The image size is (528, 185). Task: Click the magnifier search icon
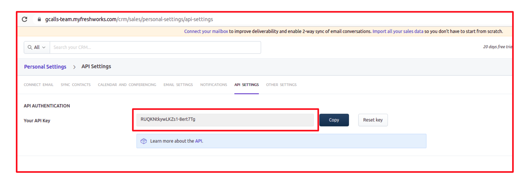(x=30, y=47)
